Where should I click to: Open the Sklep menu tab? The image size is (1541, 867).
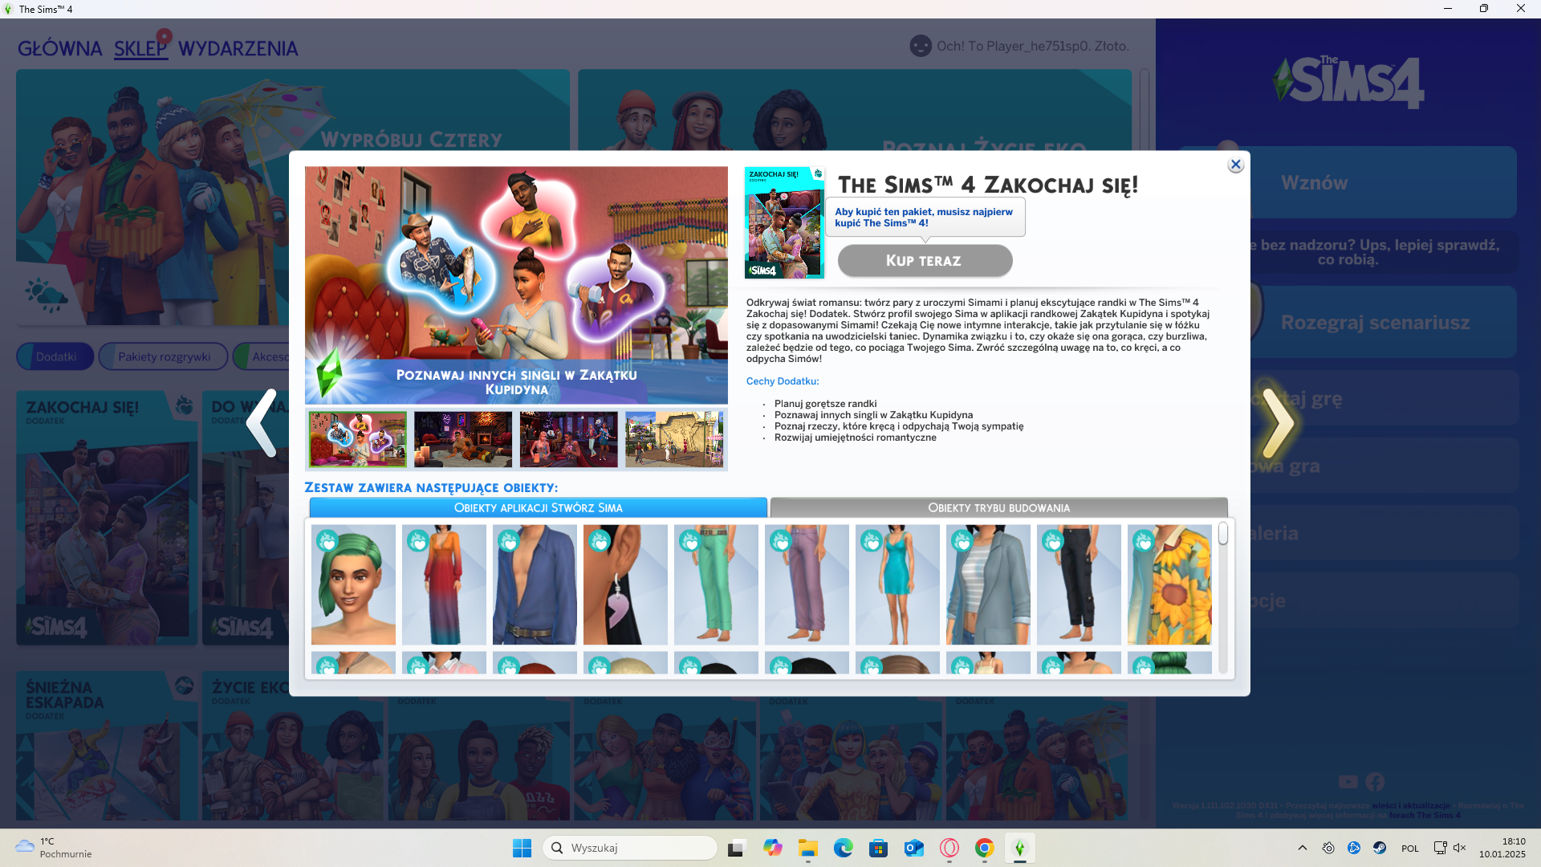tap(140, 49)
